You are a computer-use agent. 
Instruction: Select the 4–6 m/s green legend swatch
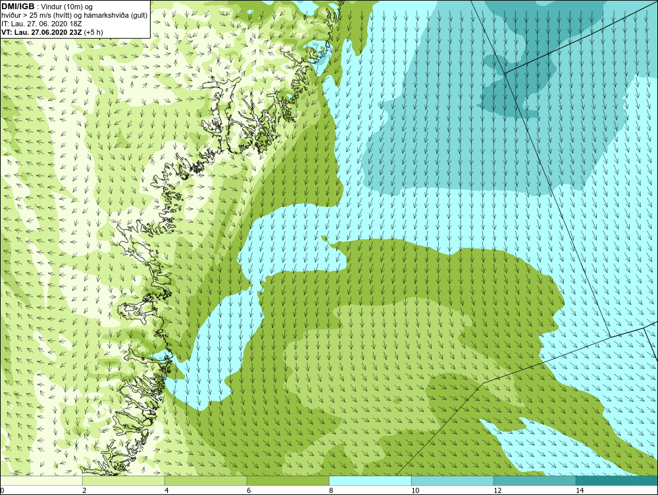pyautogui.click(x=205, y=481)
